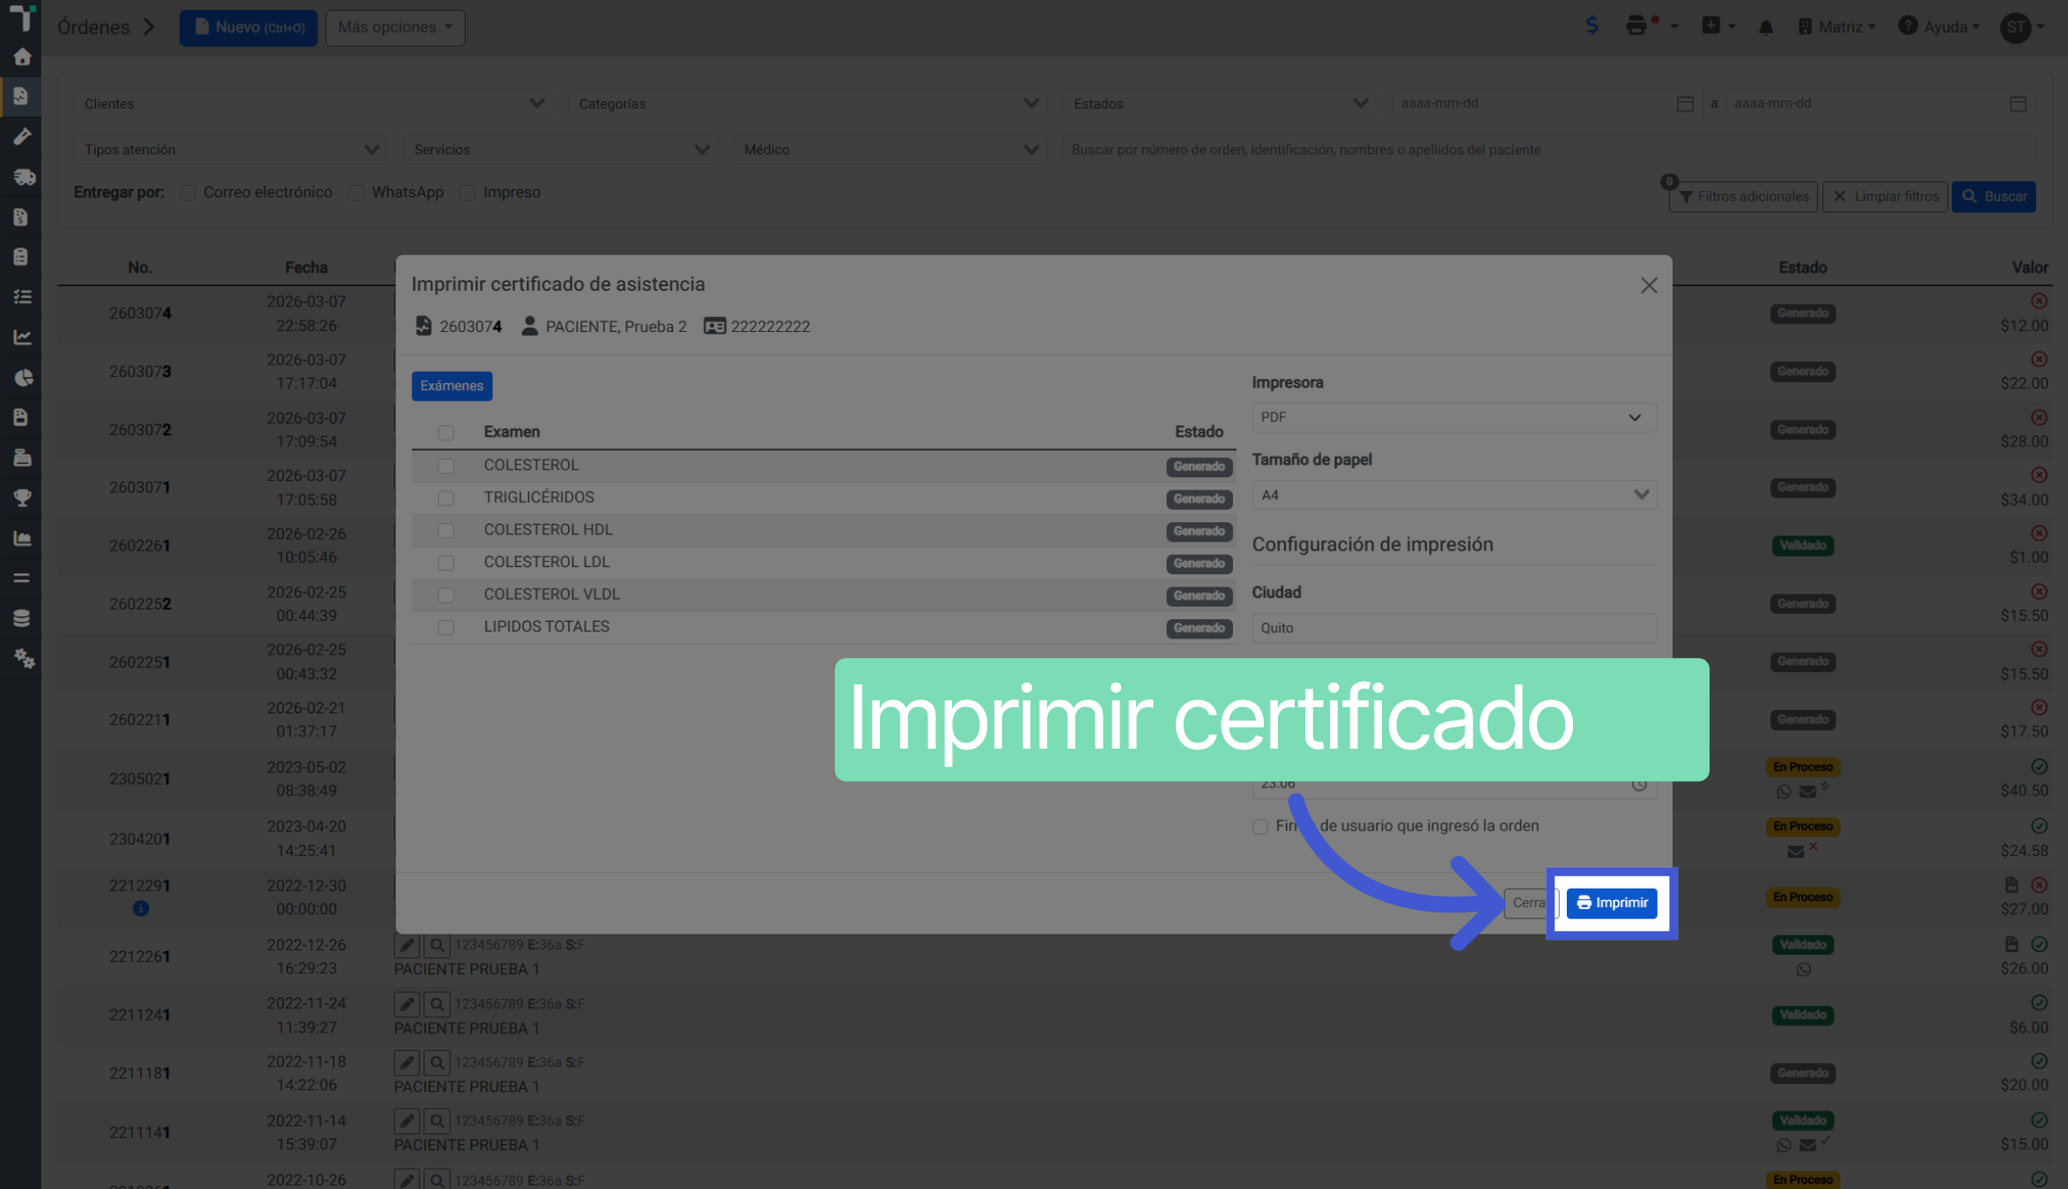Check the TRIGLICÉRIDOS exam checkbox

(446, 498)
